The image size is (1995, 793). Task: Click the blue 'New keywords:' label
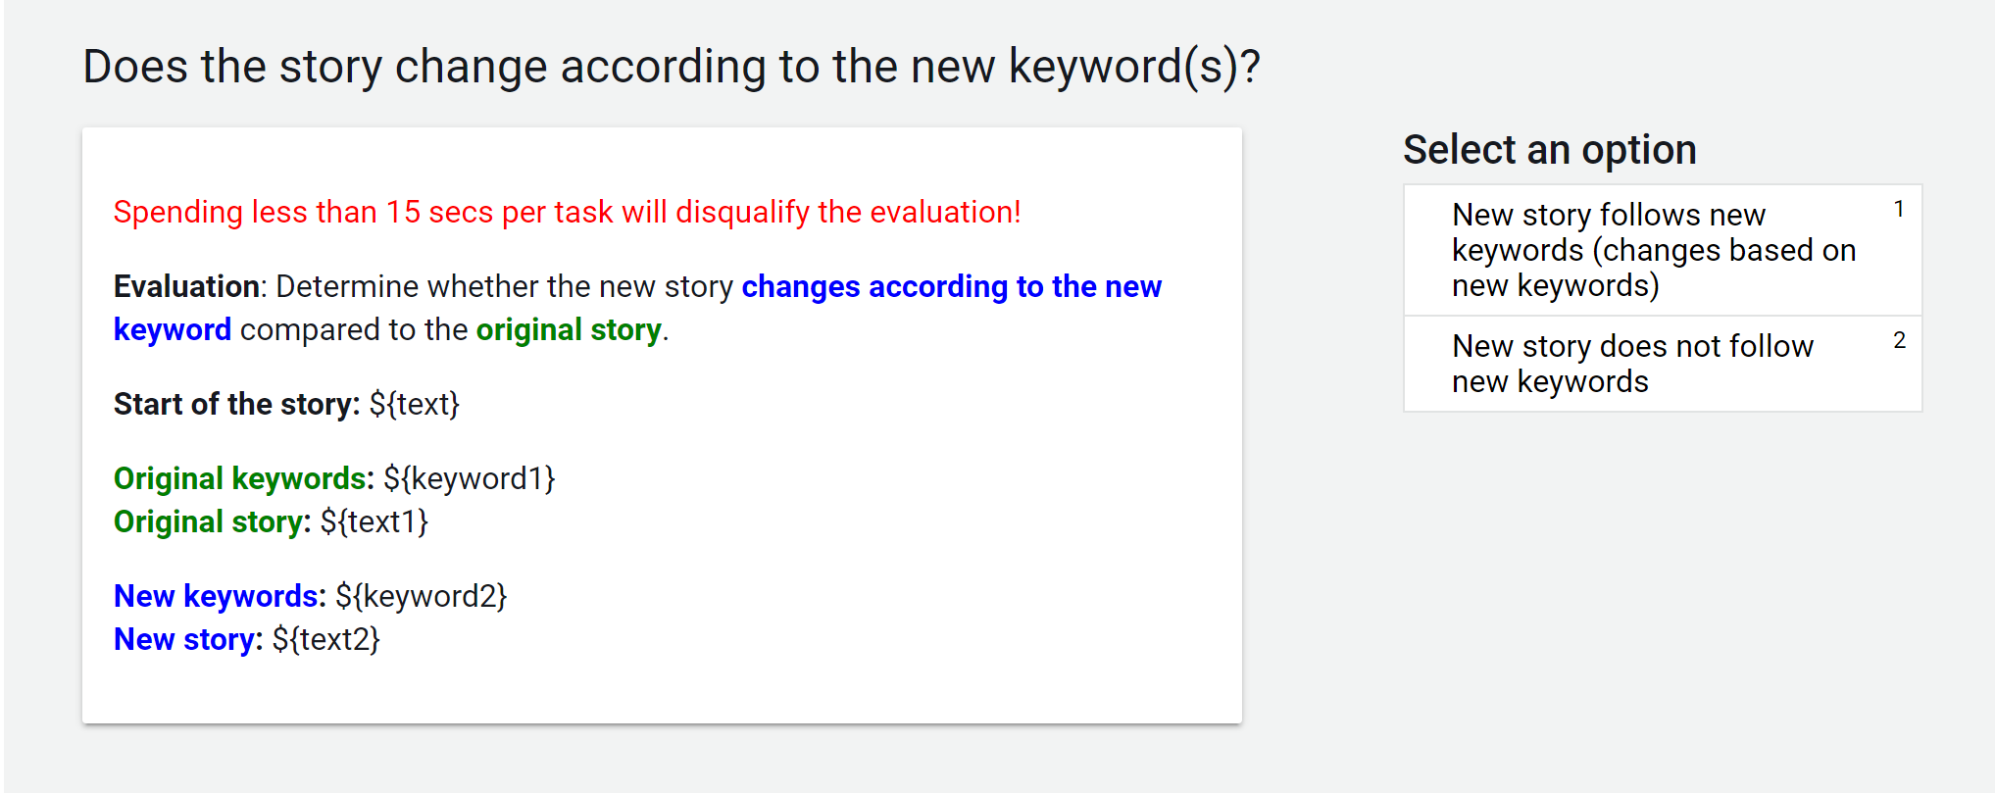click(x=220, y=596)
